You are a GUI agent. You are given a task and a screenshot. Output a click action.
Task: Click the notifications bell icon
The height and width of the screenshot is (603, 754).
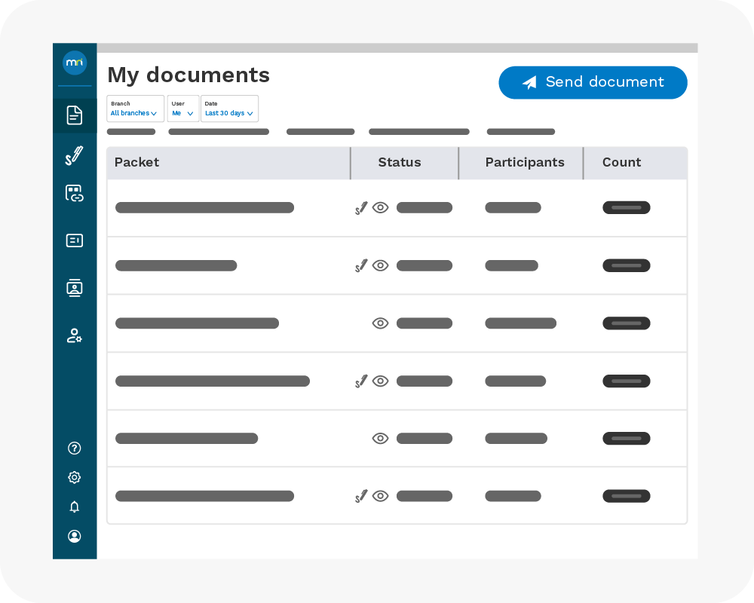(74, 507)
